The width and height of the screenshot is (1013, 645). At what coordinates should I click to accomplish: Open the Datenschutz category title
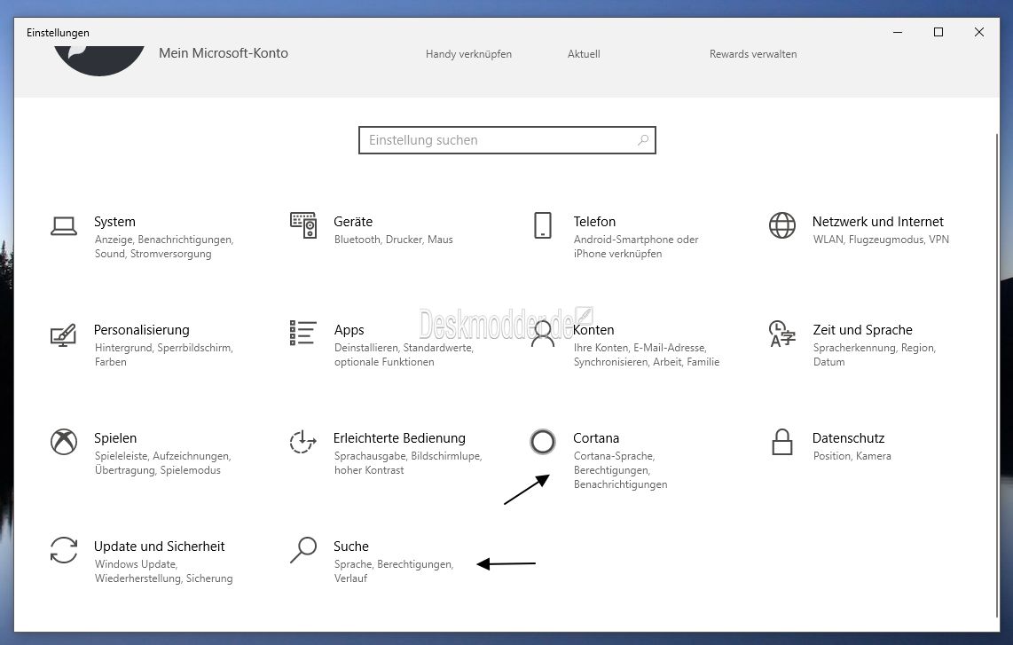click(848, 438)
